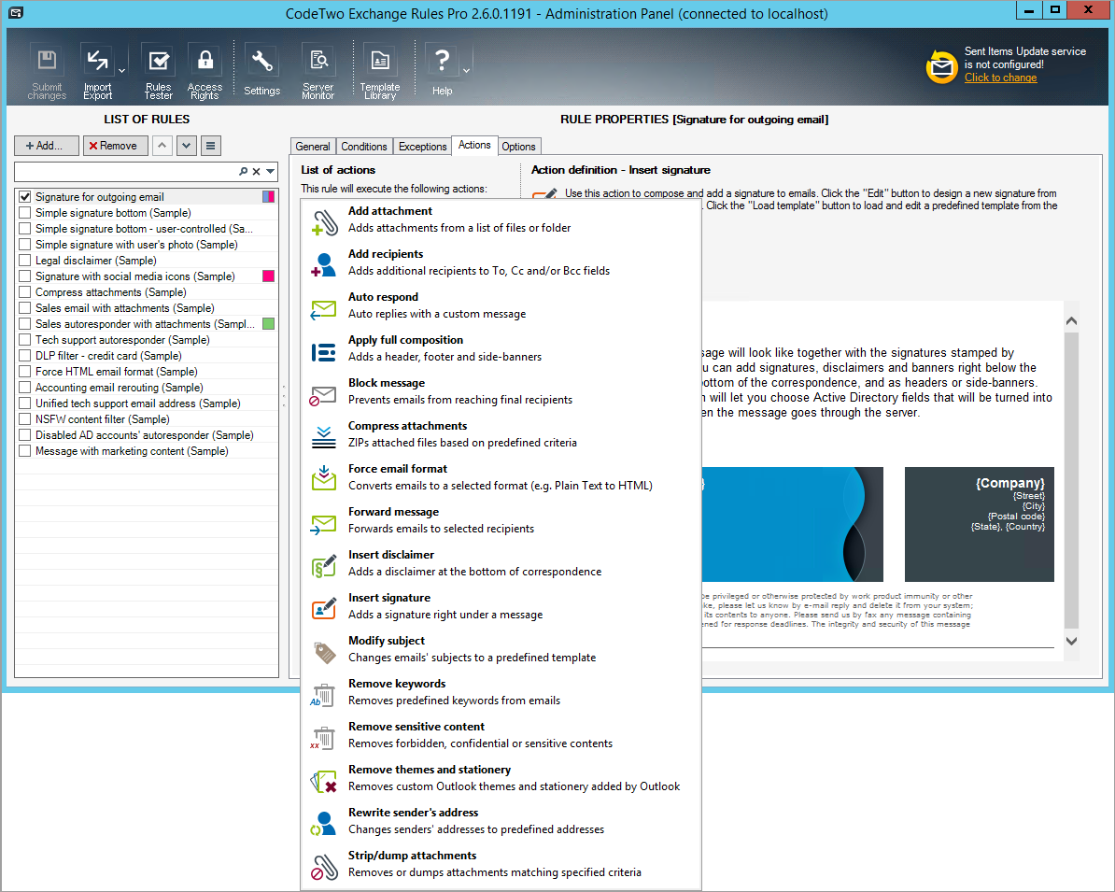Click the magnifier search icon in rule filter

pyautogui.click(x=243, y=172)
